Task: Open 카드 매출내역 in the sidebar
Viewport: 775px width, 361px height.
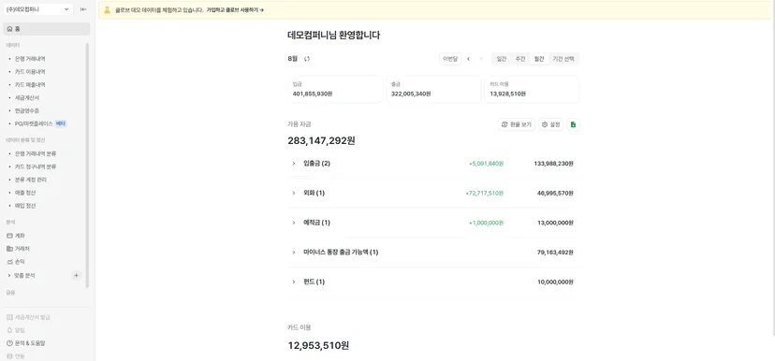Action: (30, 84)
